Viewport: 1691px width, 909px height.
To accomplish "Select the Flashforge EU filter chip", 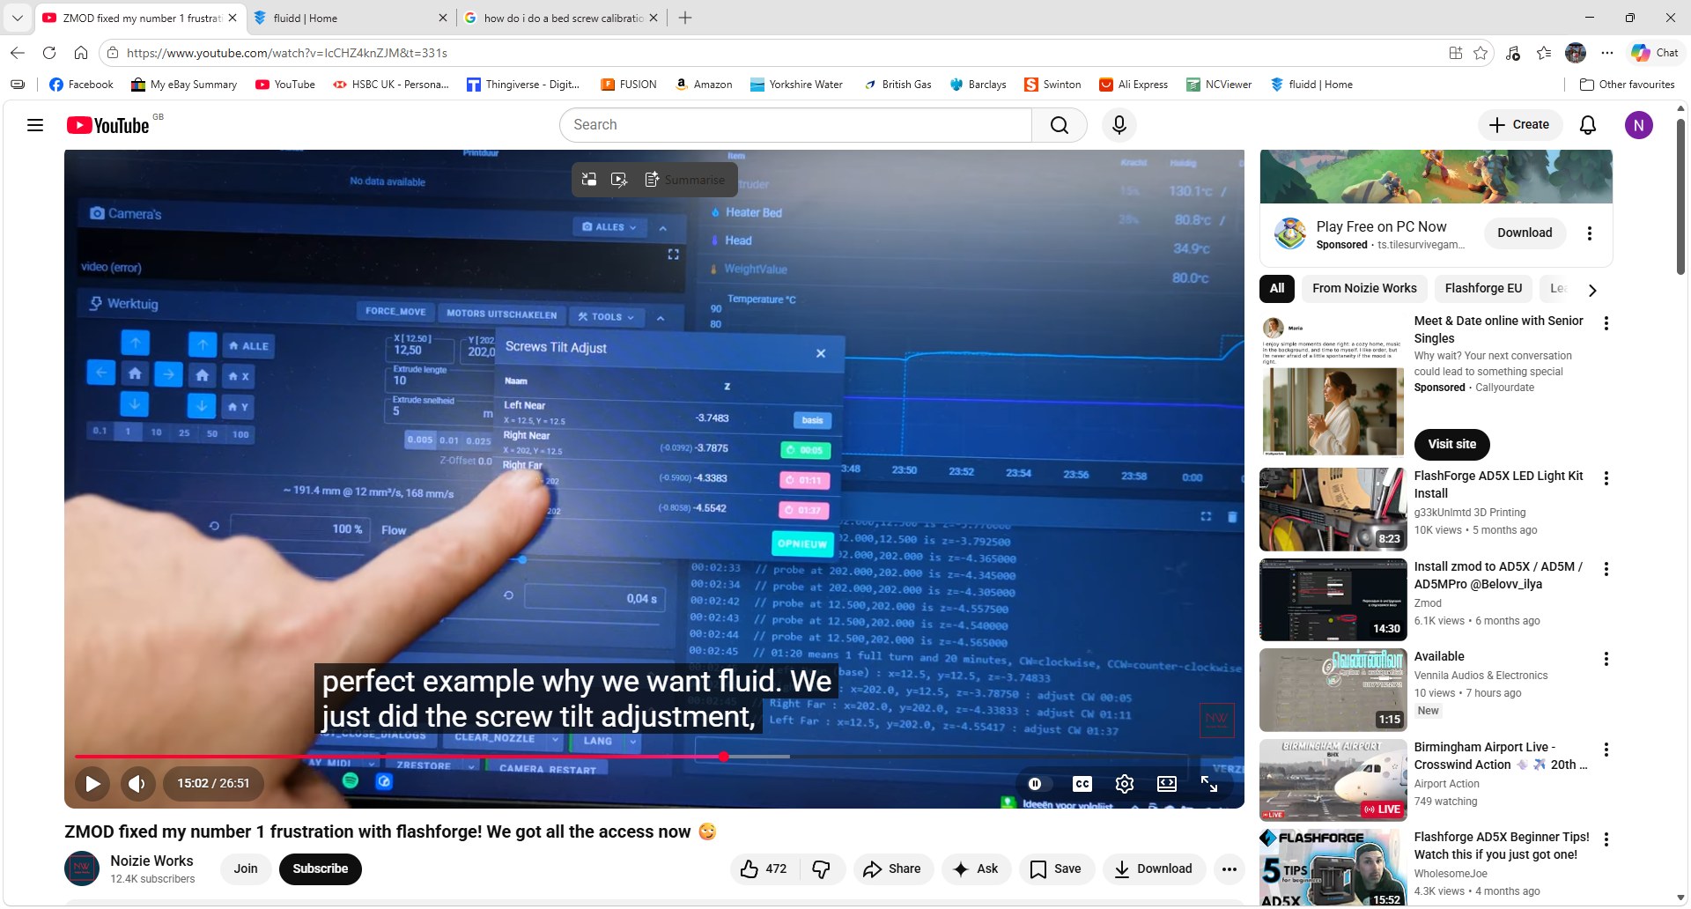I will (x=1483, y=288).
